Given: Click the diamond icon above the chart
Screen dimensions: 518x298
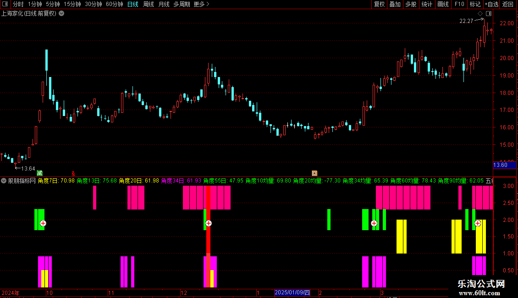Looking at the screenshot, I should coord(480,13).
